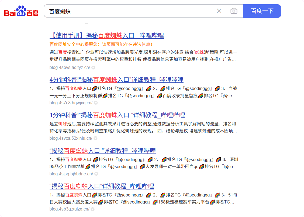Expand dropdown icon beside blog.4sjsq.bjbbdne.cn
Image resolution: width=304 pixels, height=217 pixels.
click(x=96, y=174)
